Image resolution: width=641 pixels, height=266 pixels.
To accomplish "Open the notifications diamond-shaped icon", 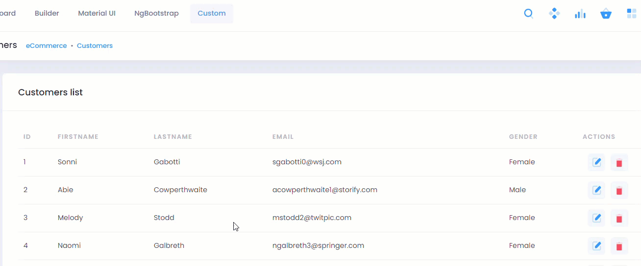I will (x=554, y=14).
